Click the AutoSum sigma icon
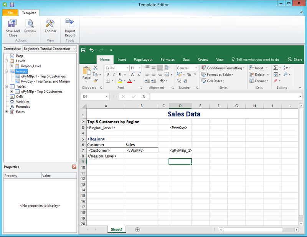This screenshot has height=237, width=307. pos(276,68)
